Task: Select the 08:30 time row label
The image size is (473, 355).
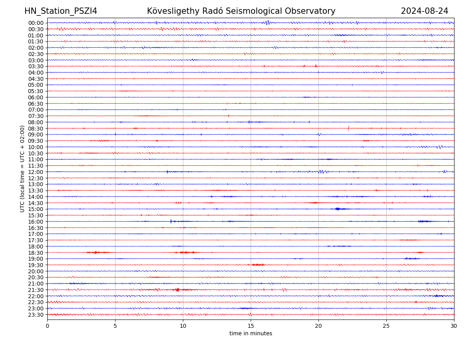Action: click(36, 129)
